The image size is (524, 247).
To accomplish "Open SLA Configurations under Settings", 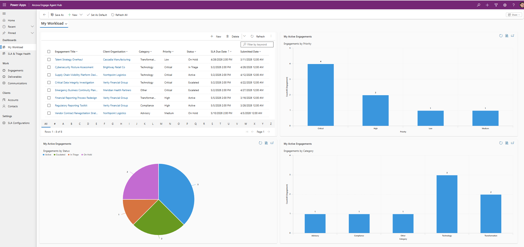I will 18,123.
